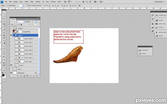This screenshot has width=167, height=104.
Task: Open the Auto-Select Layer dropdown
Action: click(x=20, y=6)
